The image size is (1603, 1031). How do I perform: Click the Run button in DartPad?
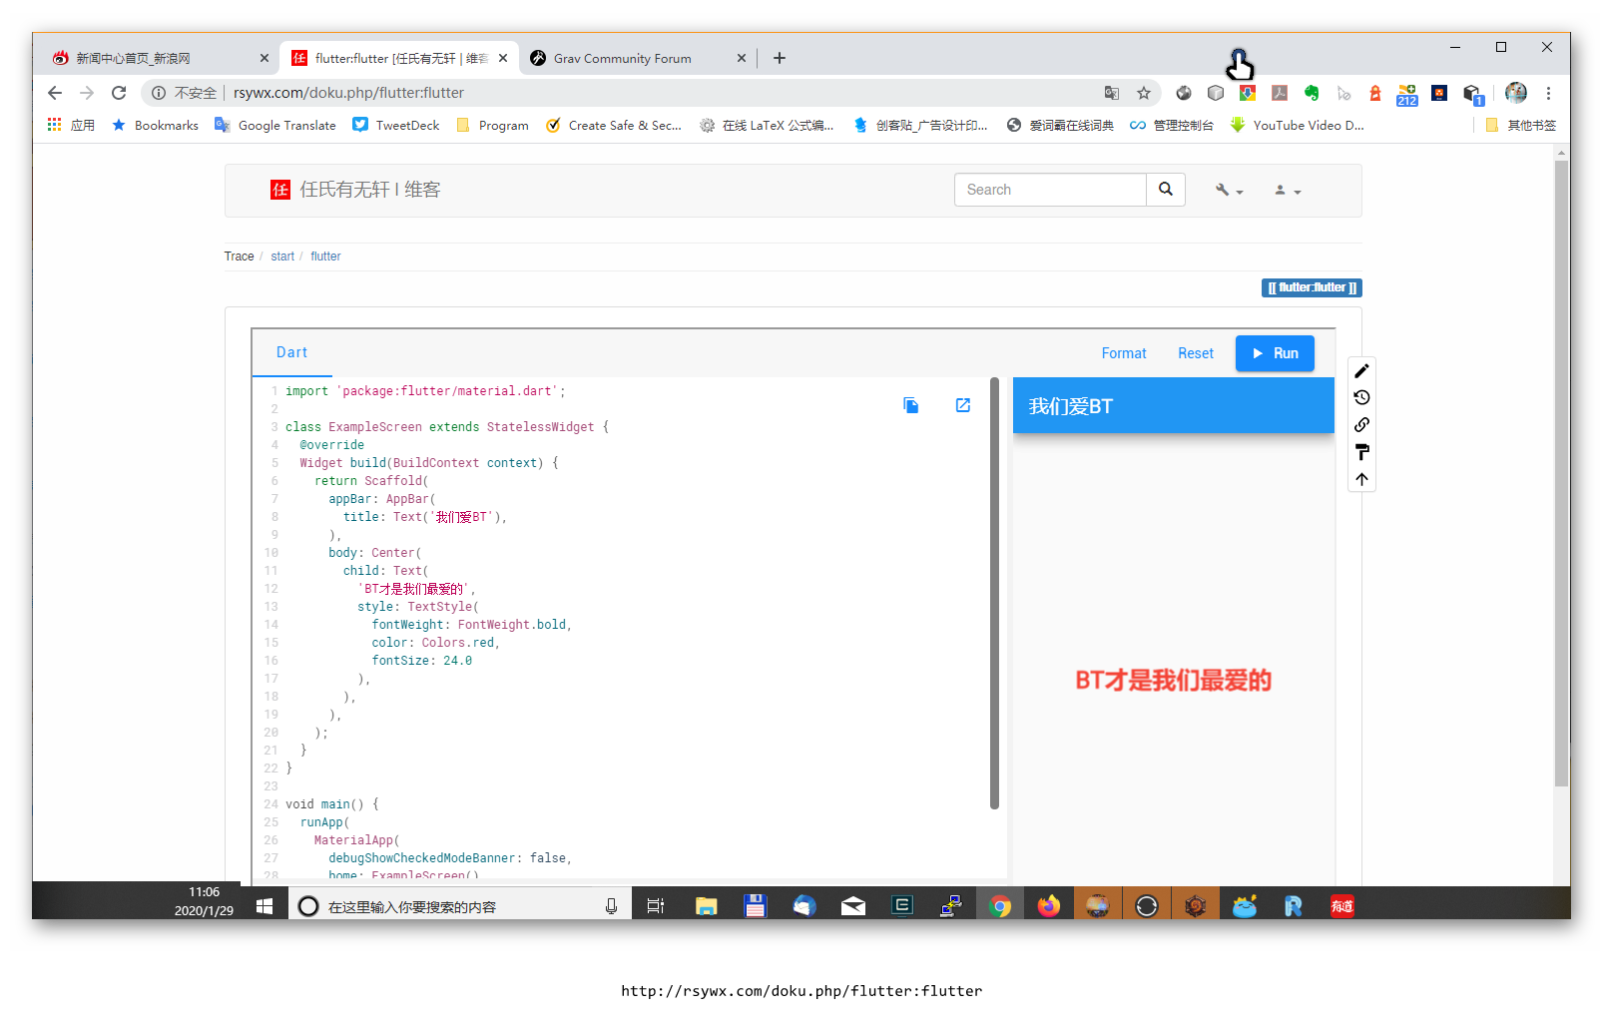[1275, 353]
